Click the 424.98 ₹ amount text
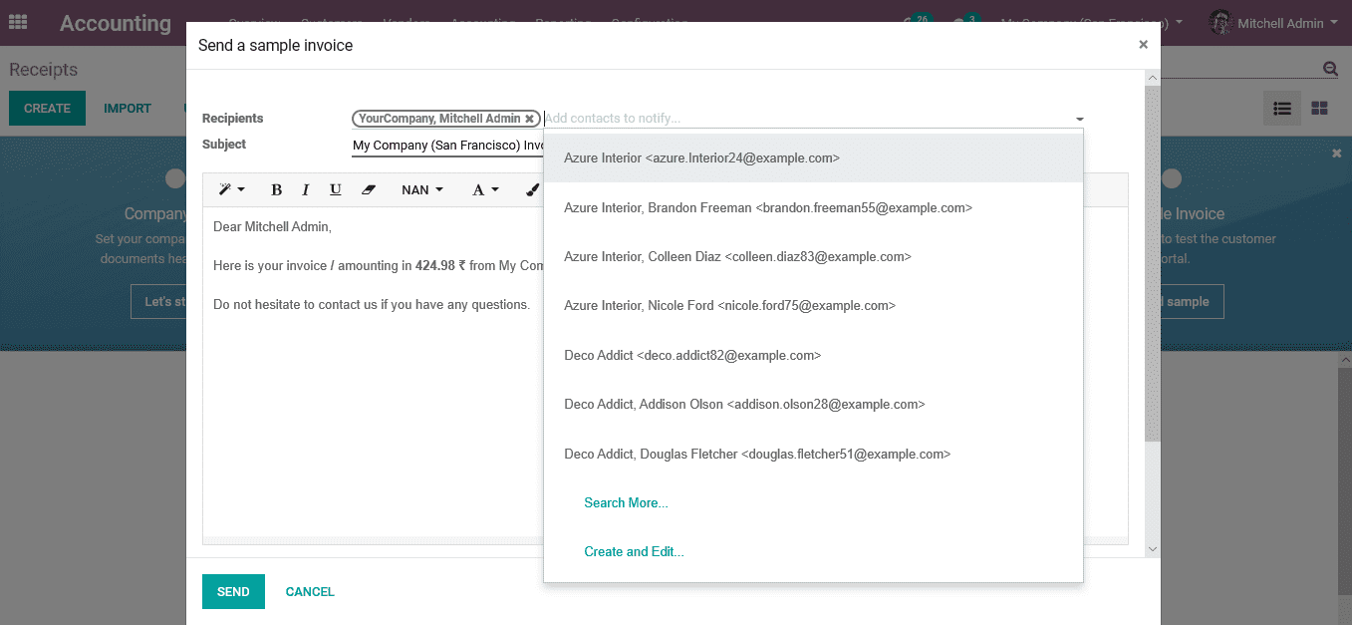 pos(439,265)
